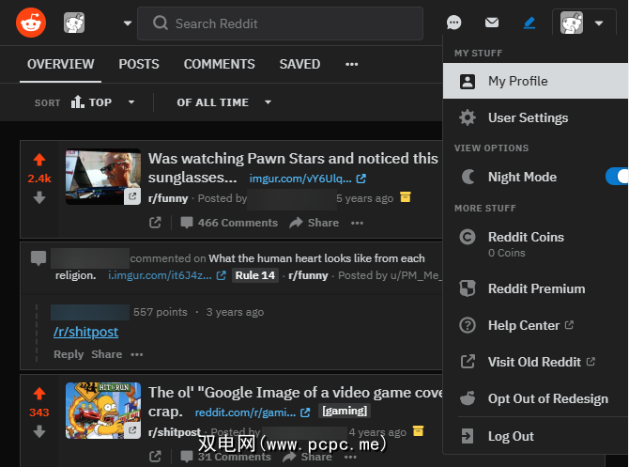Open the chat bubble icon in header
This screenshot has height=467, width=629.
tap(453, 23)
